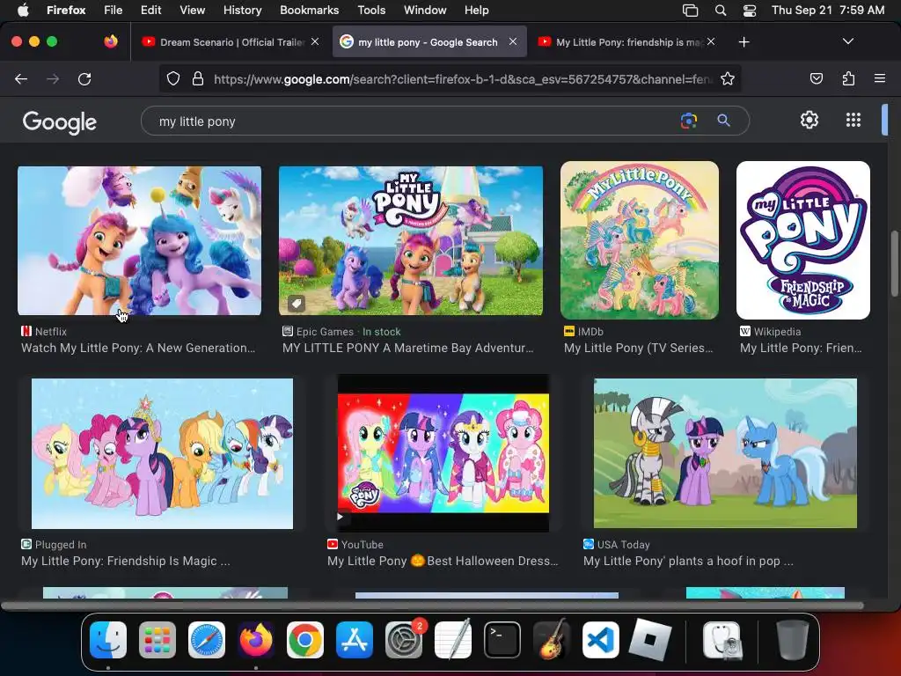This screenshot has width=901, height=676.
Task: Open Control Center in menu bar
Action: (x=750, y=10)
